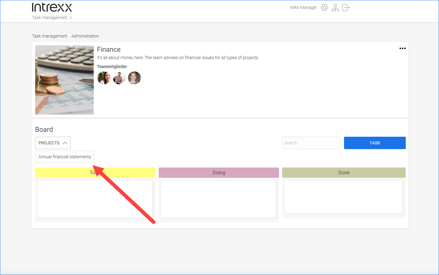Click the green Done column header
Screen dimensions: 439x275
click(x=344, y=172)
